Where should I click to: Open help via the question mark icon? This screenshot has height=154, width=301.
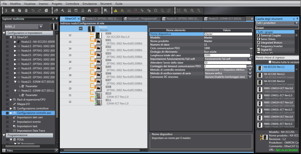(46, 11)
